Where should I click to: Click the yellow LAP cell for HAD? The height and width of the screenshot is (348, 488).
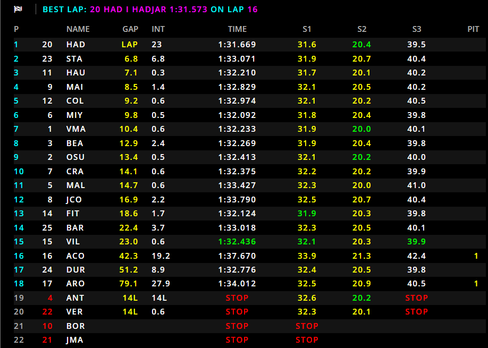click(130, 44)
